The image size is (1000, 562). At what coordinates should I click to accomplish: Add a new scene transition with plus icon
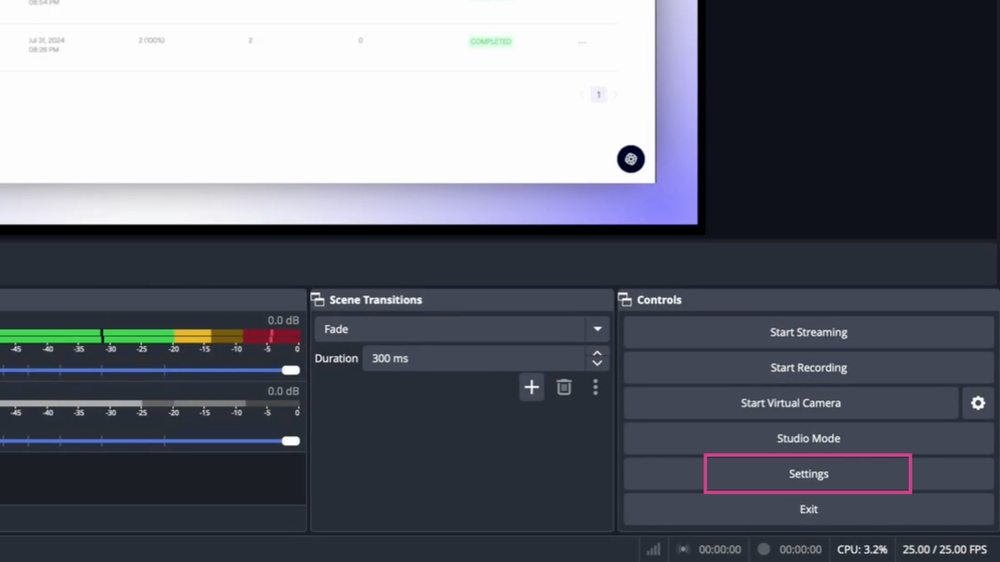531,388
